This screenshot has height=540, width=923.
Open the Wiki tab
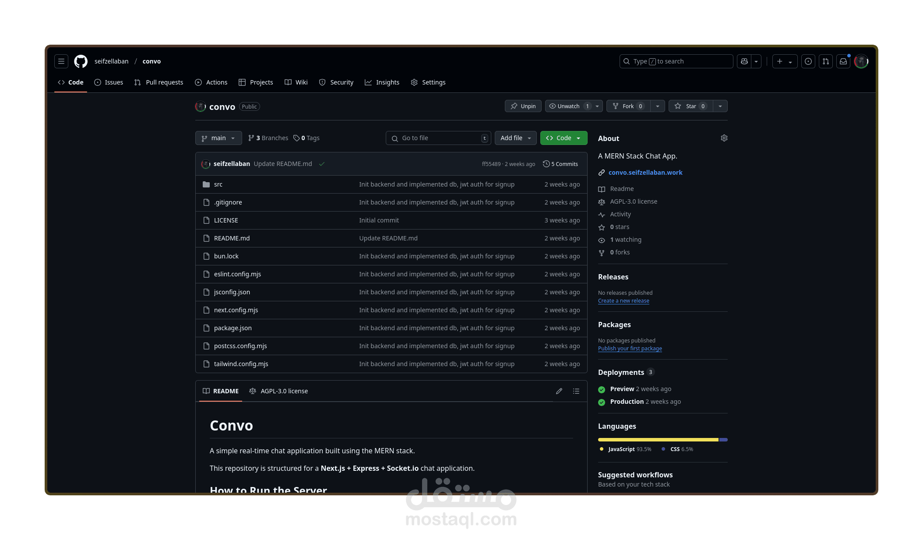[296, 82]
